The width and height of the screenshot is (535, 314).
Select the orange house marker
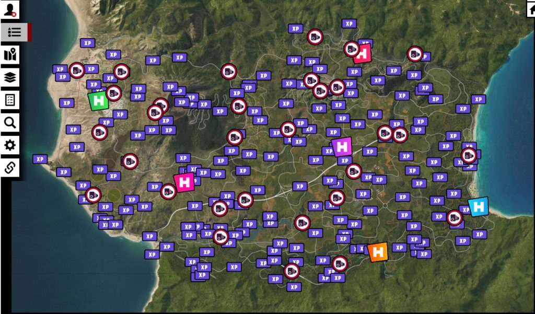point(378,252)
